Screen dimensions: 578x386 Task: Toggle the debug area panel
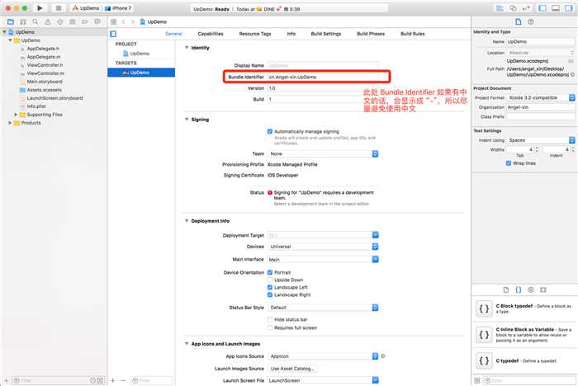[556, 8]
